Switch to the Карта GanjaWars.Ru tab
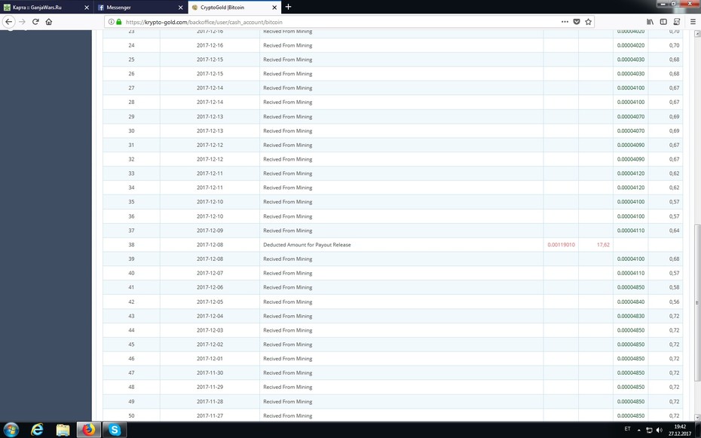Image resolution: width=701 pixels, height=438 pixels. point(47,7)
